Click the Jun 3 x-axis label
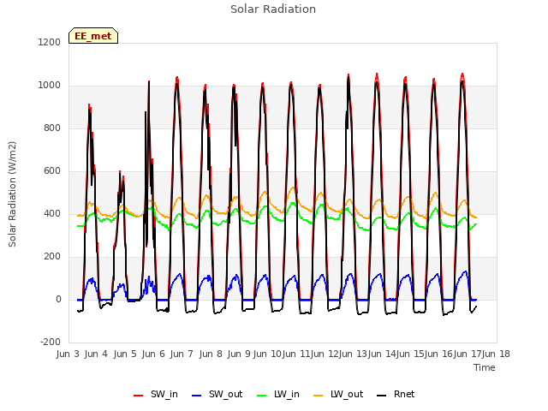Image resolution: width=548 pixels, height=411 pixels. pyautogui.click(x=68, y=354)
